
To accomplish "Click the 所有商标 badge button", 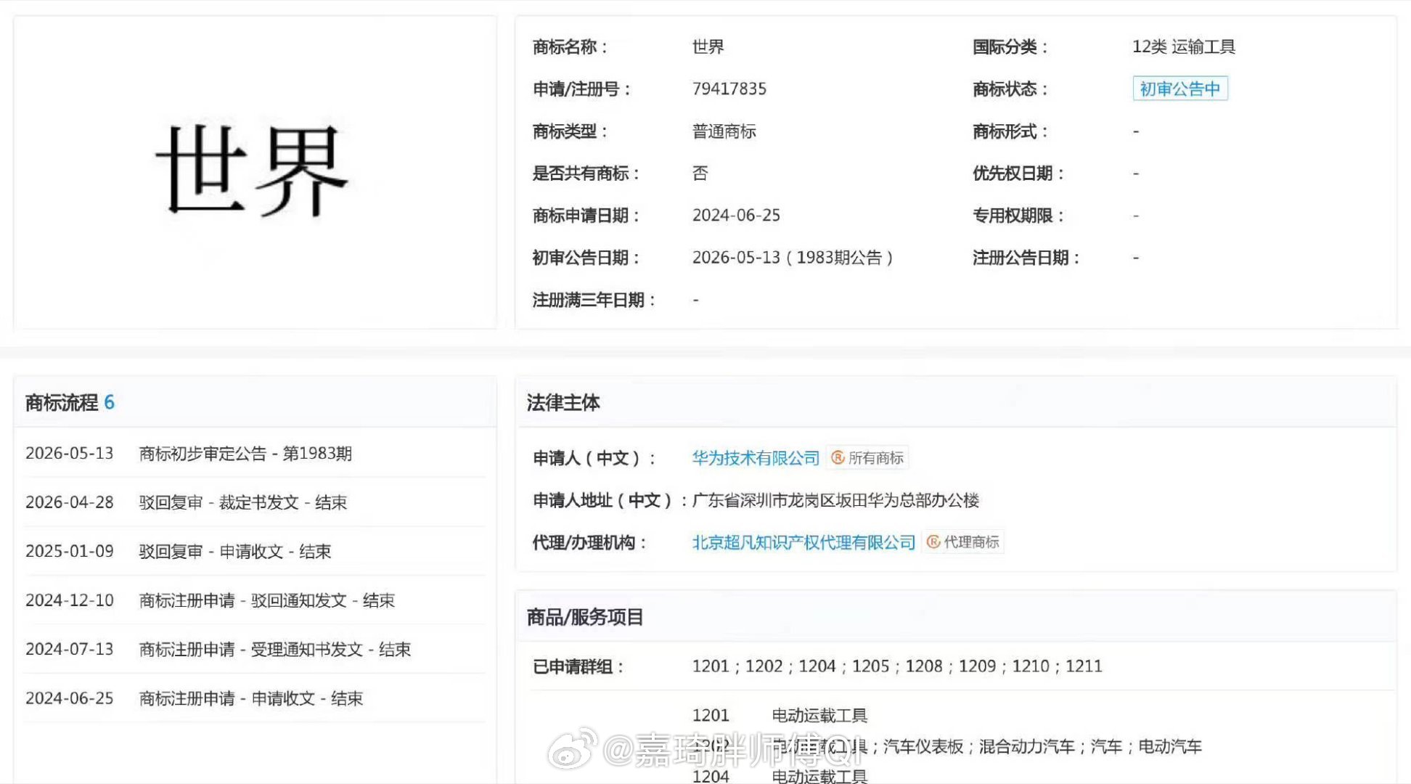I will click(x=867, y=458).
